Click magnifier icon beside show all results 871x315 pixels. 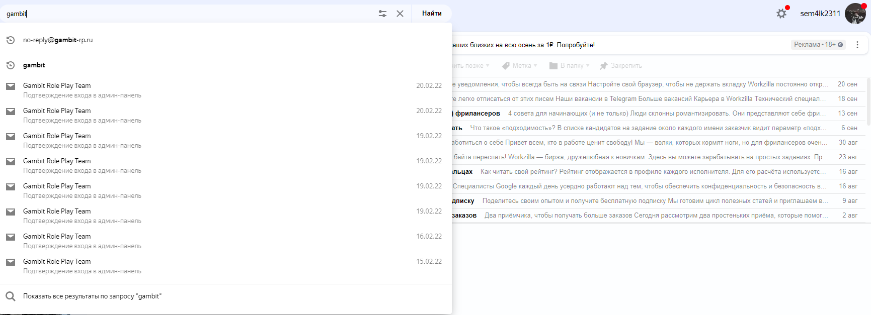11,296
